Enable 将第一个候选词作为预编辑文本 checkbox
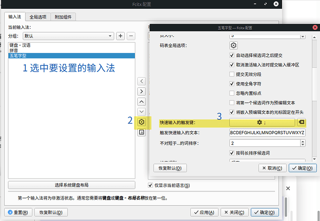320x221 pixels. (x=231, y=103)
